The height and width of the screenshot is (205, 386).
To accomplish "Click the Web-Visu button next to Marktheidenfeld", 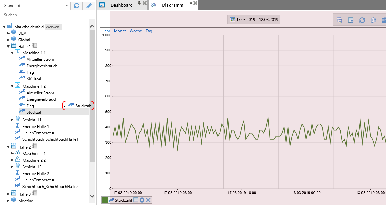I will point(54,27).
